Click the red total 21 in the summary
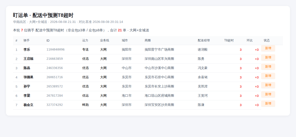 (x=120, y=30)
